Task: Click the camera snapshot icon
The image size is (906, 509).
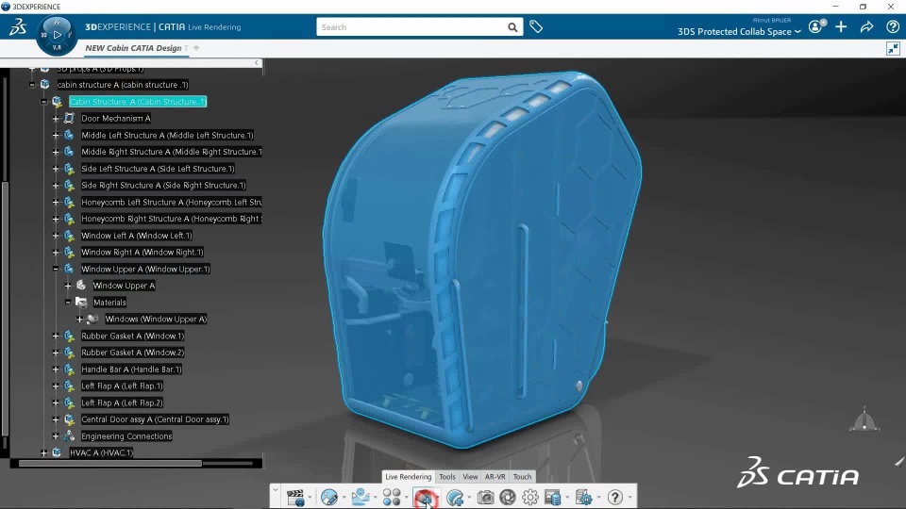Action: tap(485, 497)
